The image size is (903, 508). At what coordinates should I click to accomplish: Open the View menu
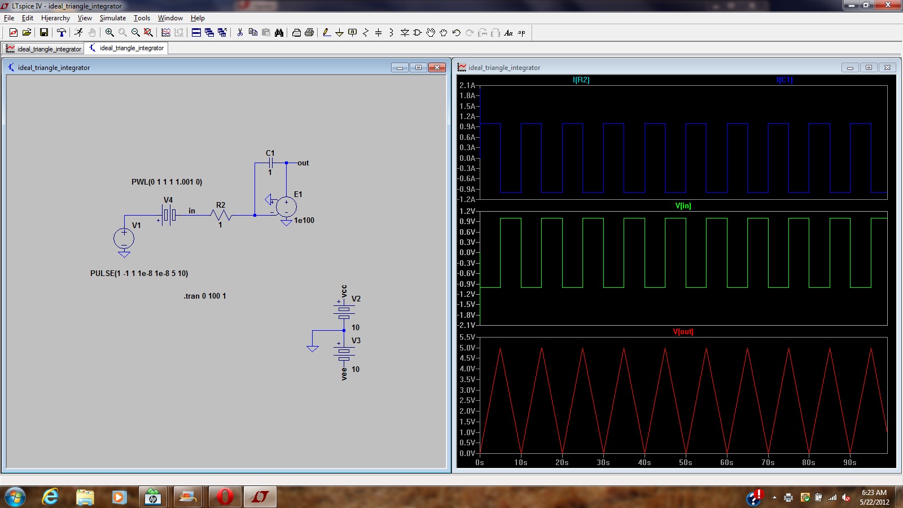pyautogui.click(x=85, y=18)
